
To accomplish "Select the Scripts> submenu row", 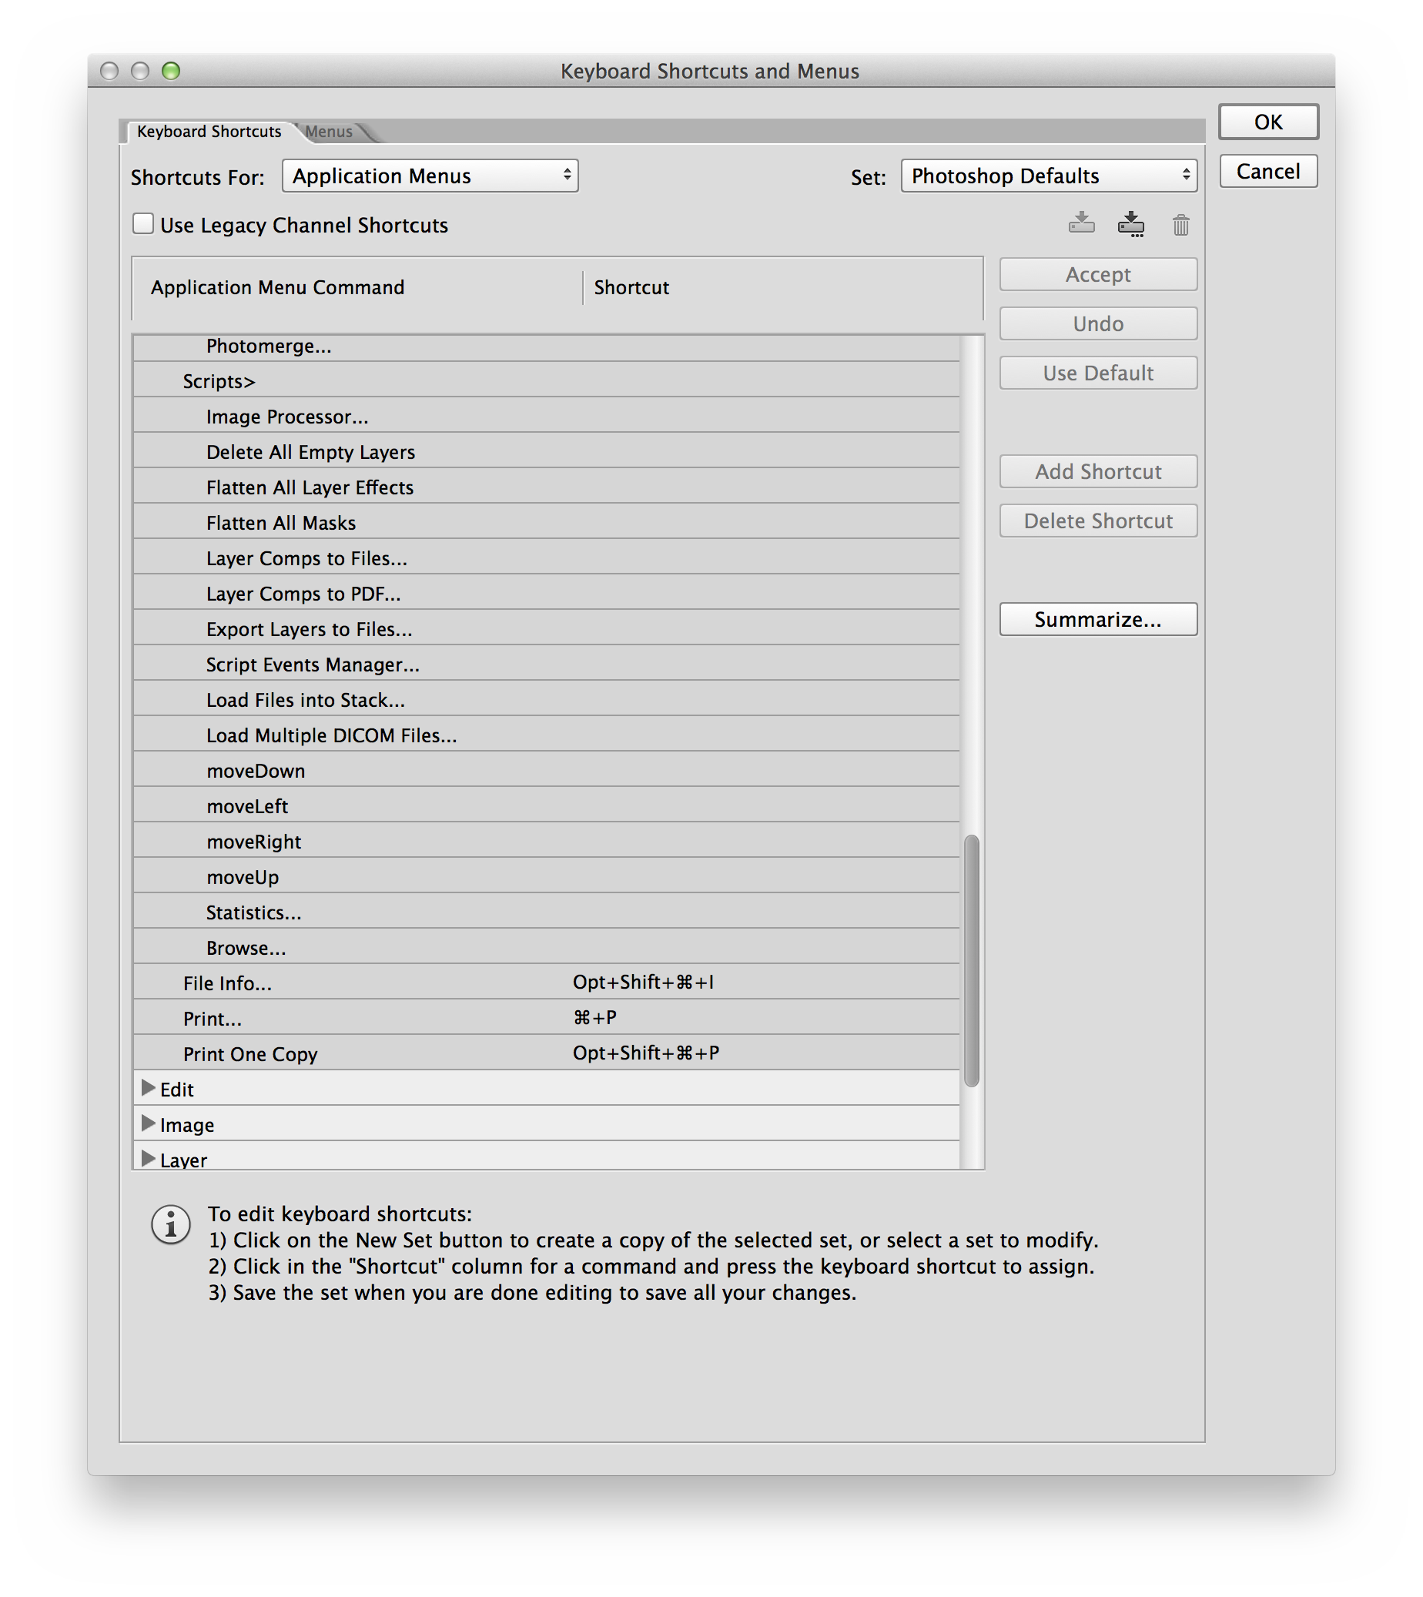I will [x=547, y=380].
